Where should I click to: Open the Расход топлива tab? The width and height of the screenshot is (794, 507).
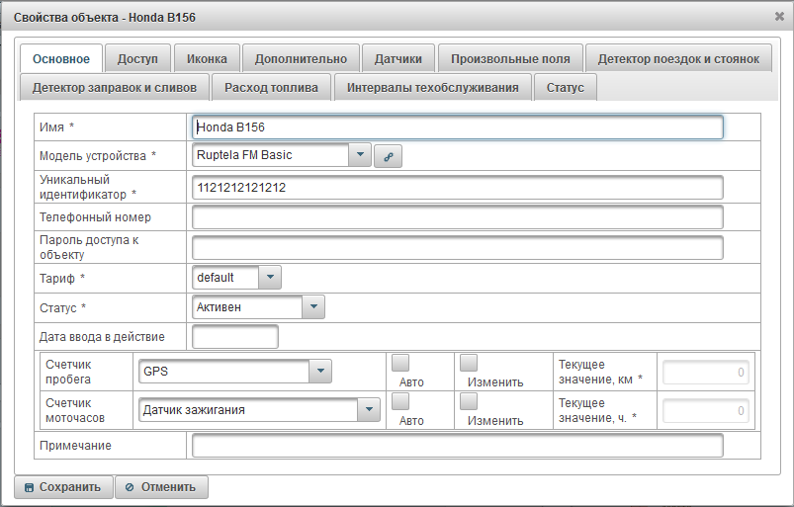pos(271,88)
